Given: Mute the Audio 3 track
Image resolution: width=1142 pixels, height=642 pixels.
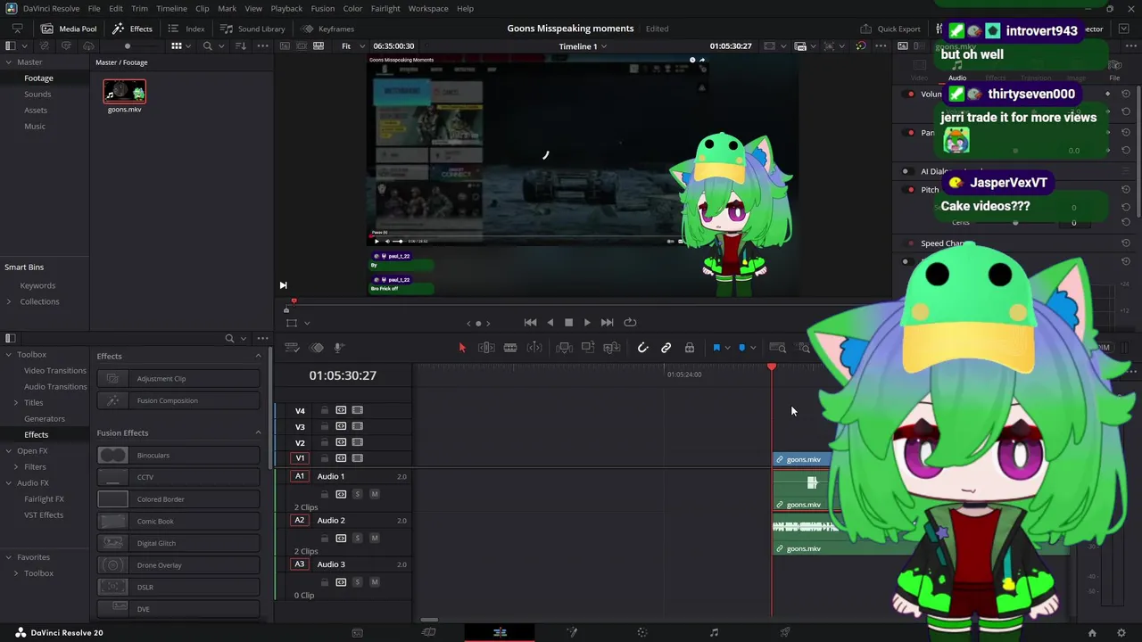Looking at the screenshot, I should coord(375,582).
